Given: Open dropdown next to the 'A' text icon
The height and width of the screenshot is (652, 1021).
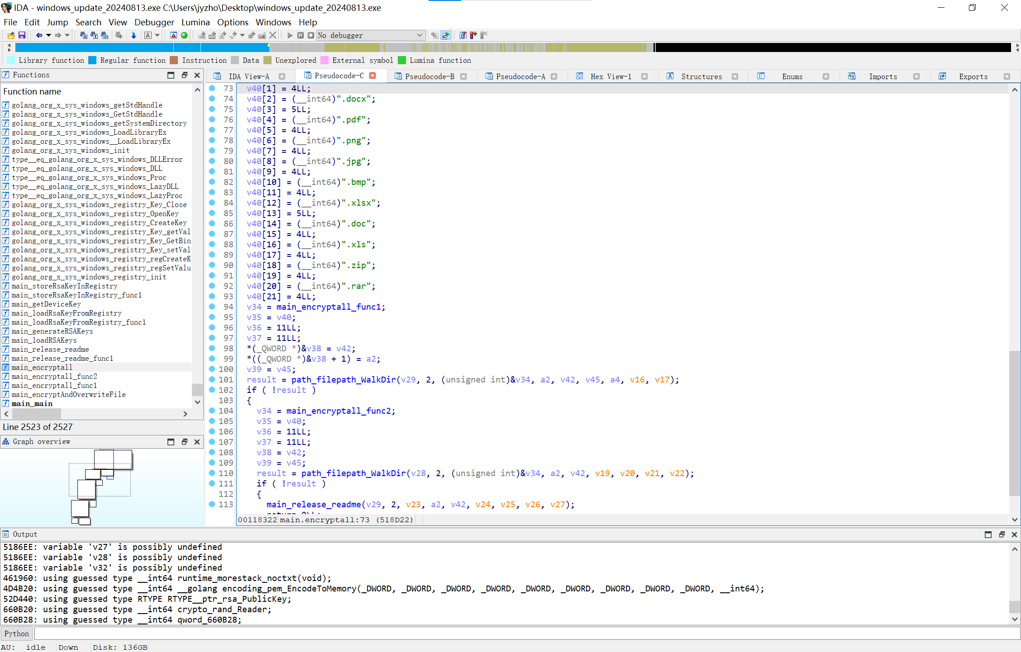Looking at the screenshot, I should (x=157, y=35).
